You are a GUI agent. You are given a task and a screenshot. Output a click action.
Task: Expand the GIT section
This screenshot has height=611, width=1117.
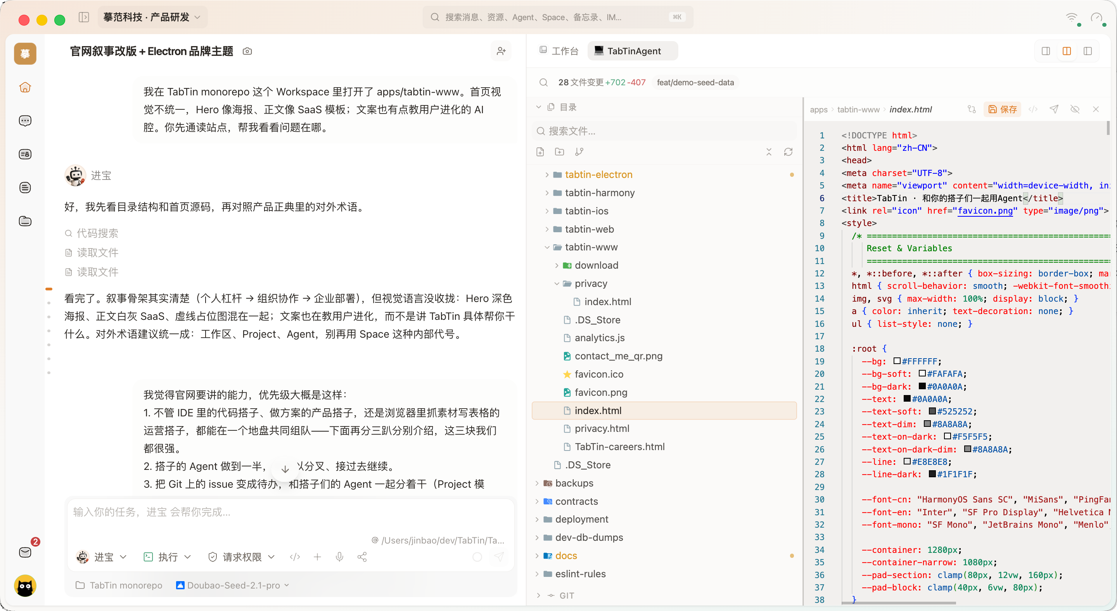(538, 595)
